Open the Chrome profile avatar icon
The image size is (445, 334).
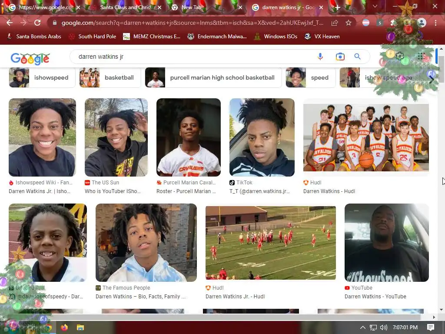pyautogui.click(x=422, y=23)
